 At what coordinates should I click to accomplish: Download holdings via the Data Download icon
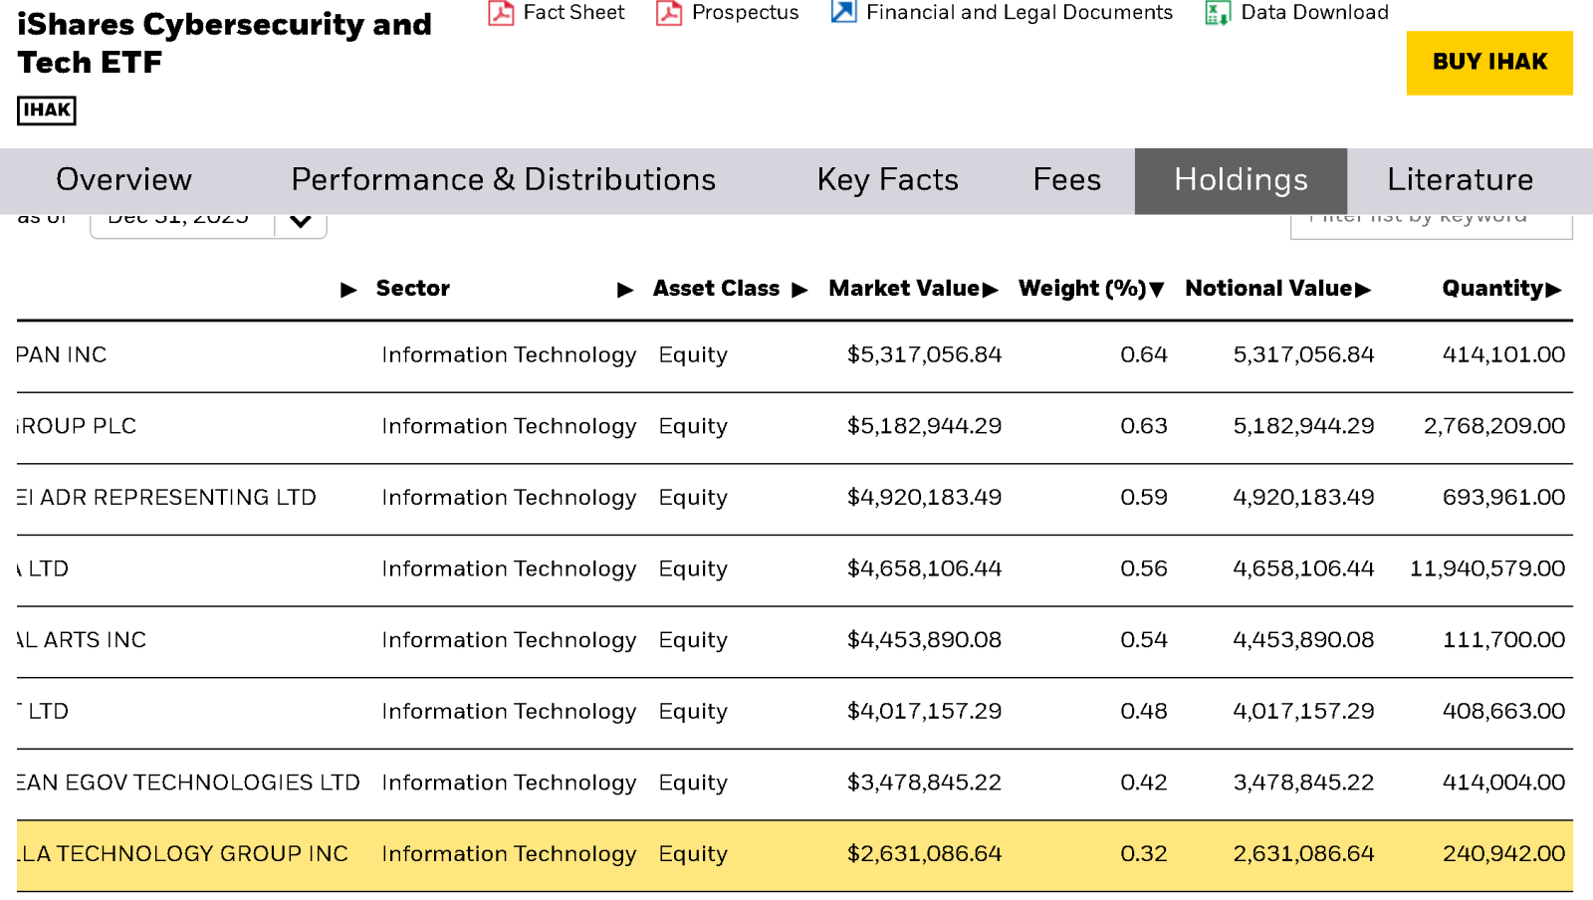[1217, 13]
